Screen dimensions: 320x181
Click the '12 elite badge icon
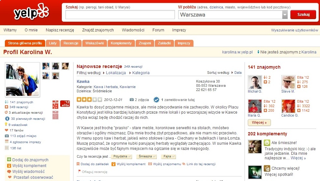[x=65, y=104]
